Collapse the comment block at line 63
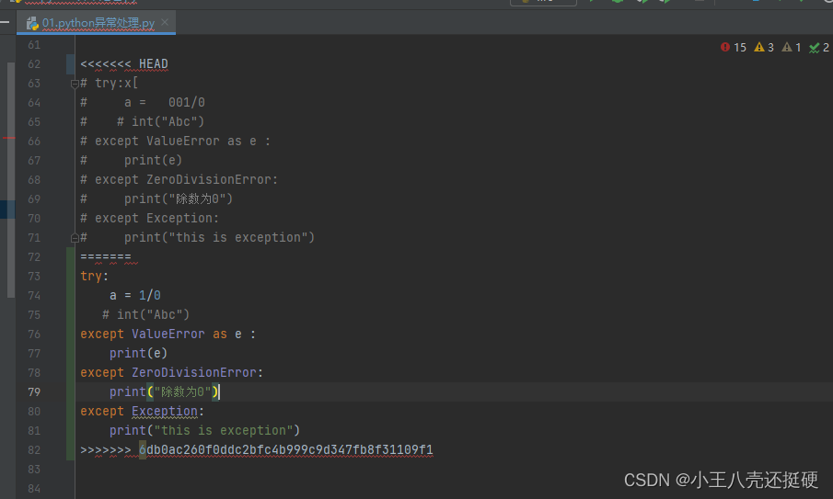The height and width of the screenshot is (499, 833). tap(75, 84)
